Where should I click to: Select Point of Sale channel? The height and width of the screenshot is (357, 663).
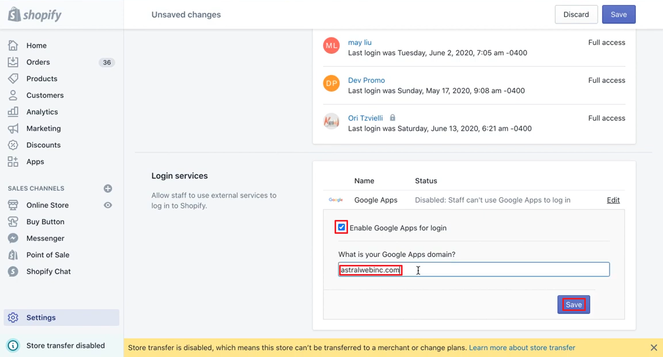[x=48, y=255]
